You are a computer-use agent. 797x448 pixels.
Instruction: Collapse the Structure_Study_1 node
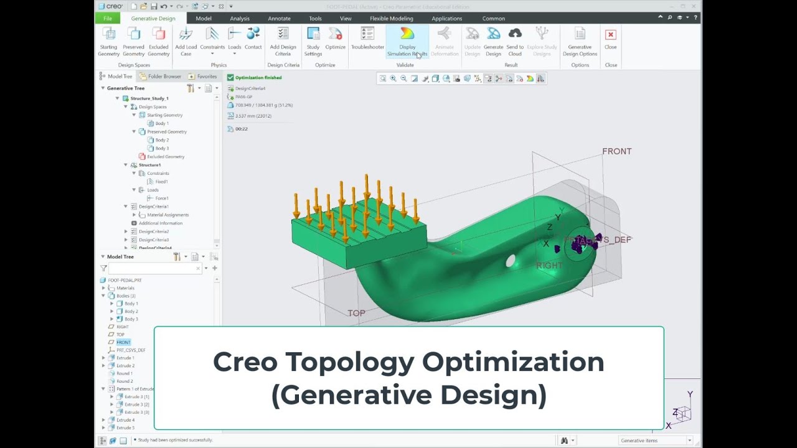point(117,98)
